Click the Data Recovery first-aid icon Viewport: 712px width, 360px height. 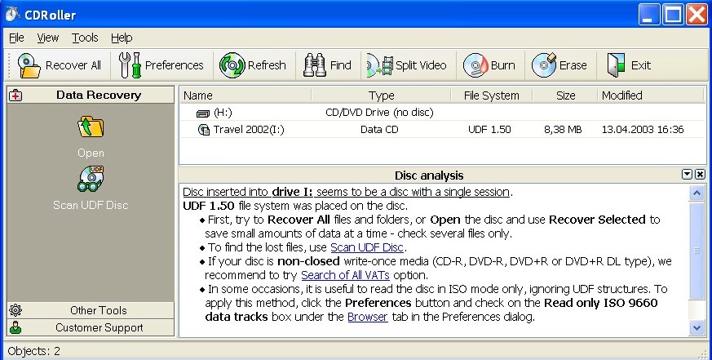[x=15, y=95]
